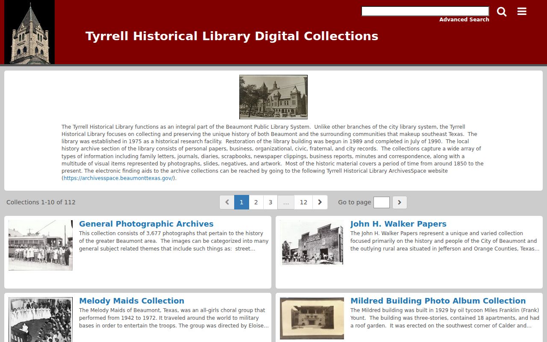Image resolution: width=547 pixels, height=342 pixels.
Task: Click John H. Walker Papers description text
Action: point(444,241)
